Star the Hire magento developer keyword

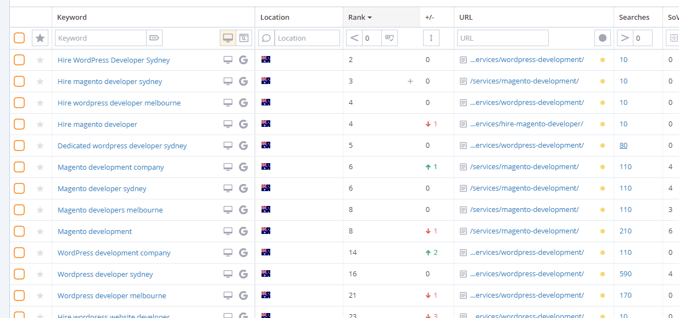click(x=40, y=124)
